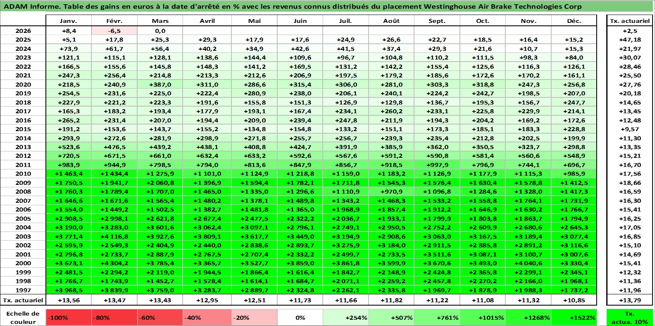This screenshot has width=655, height=326.
Task: Select the +254,5 cell in 2019
Action: (68, 93)
